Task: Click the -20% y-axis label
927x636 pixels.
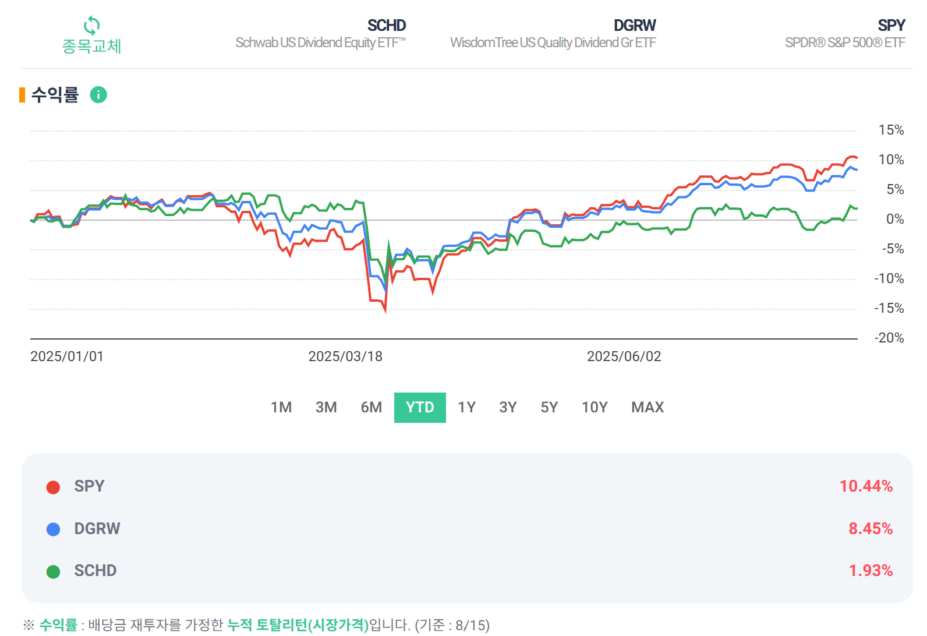Action: coord(889,338)
